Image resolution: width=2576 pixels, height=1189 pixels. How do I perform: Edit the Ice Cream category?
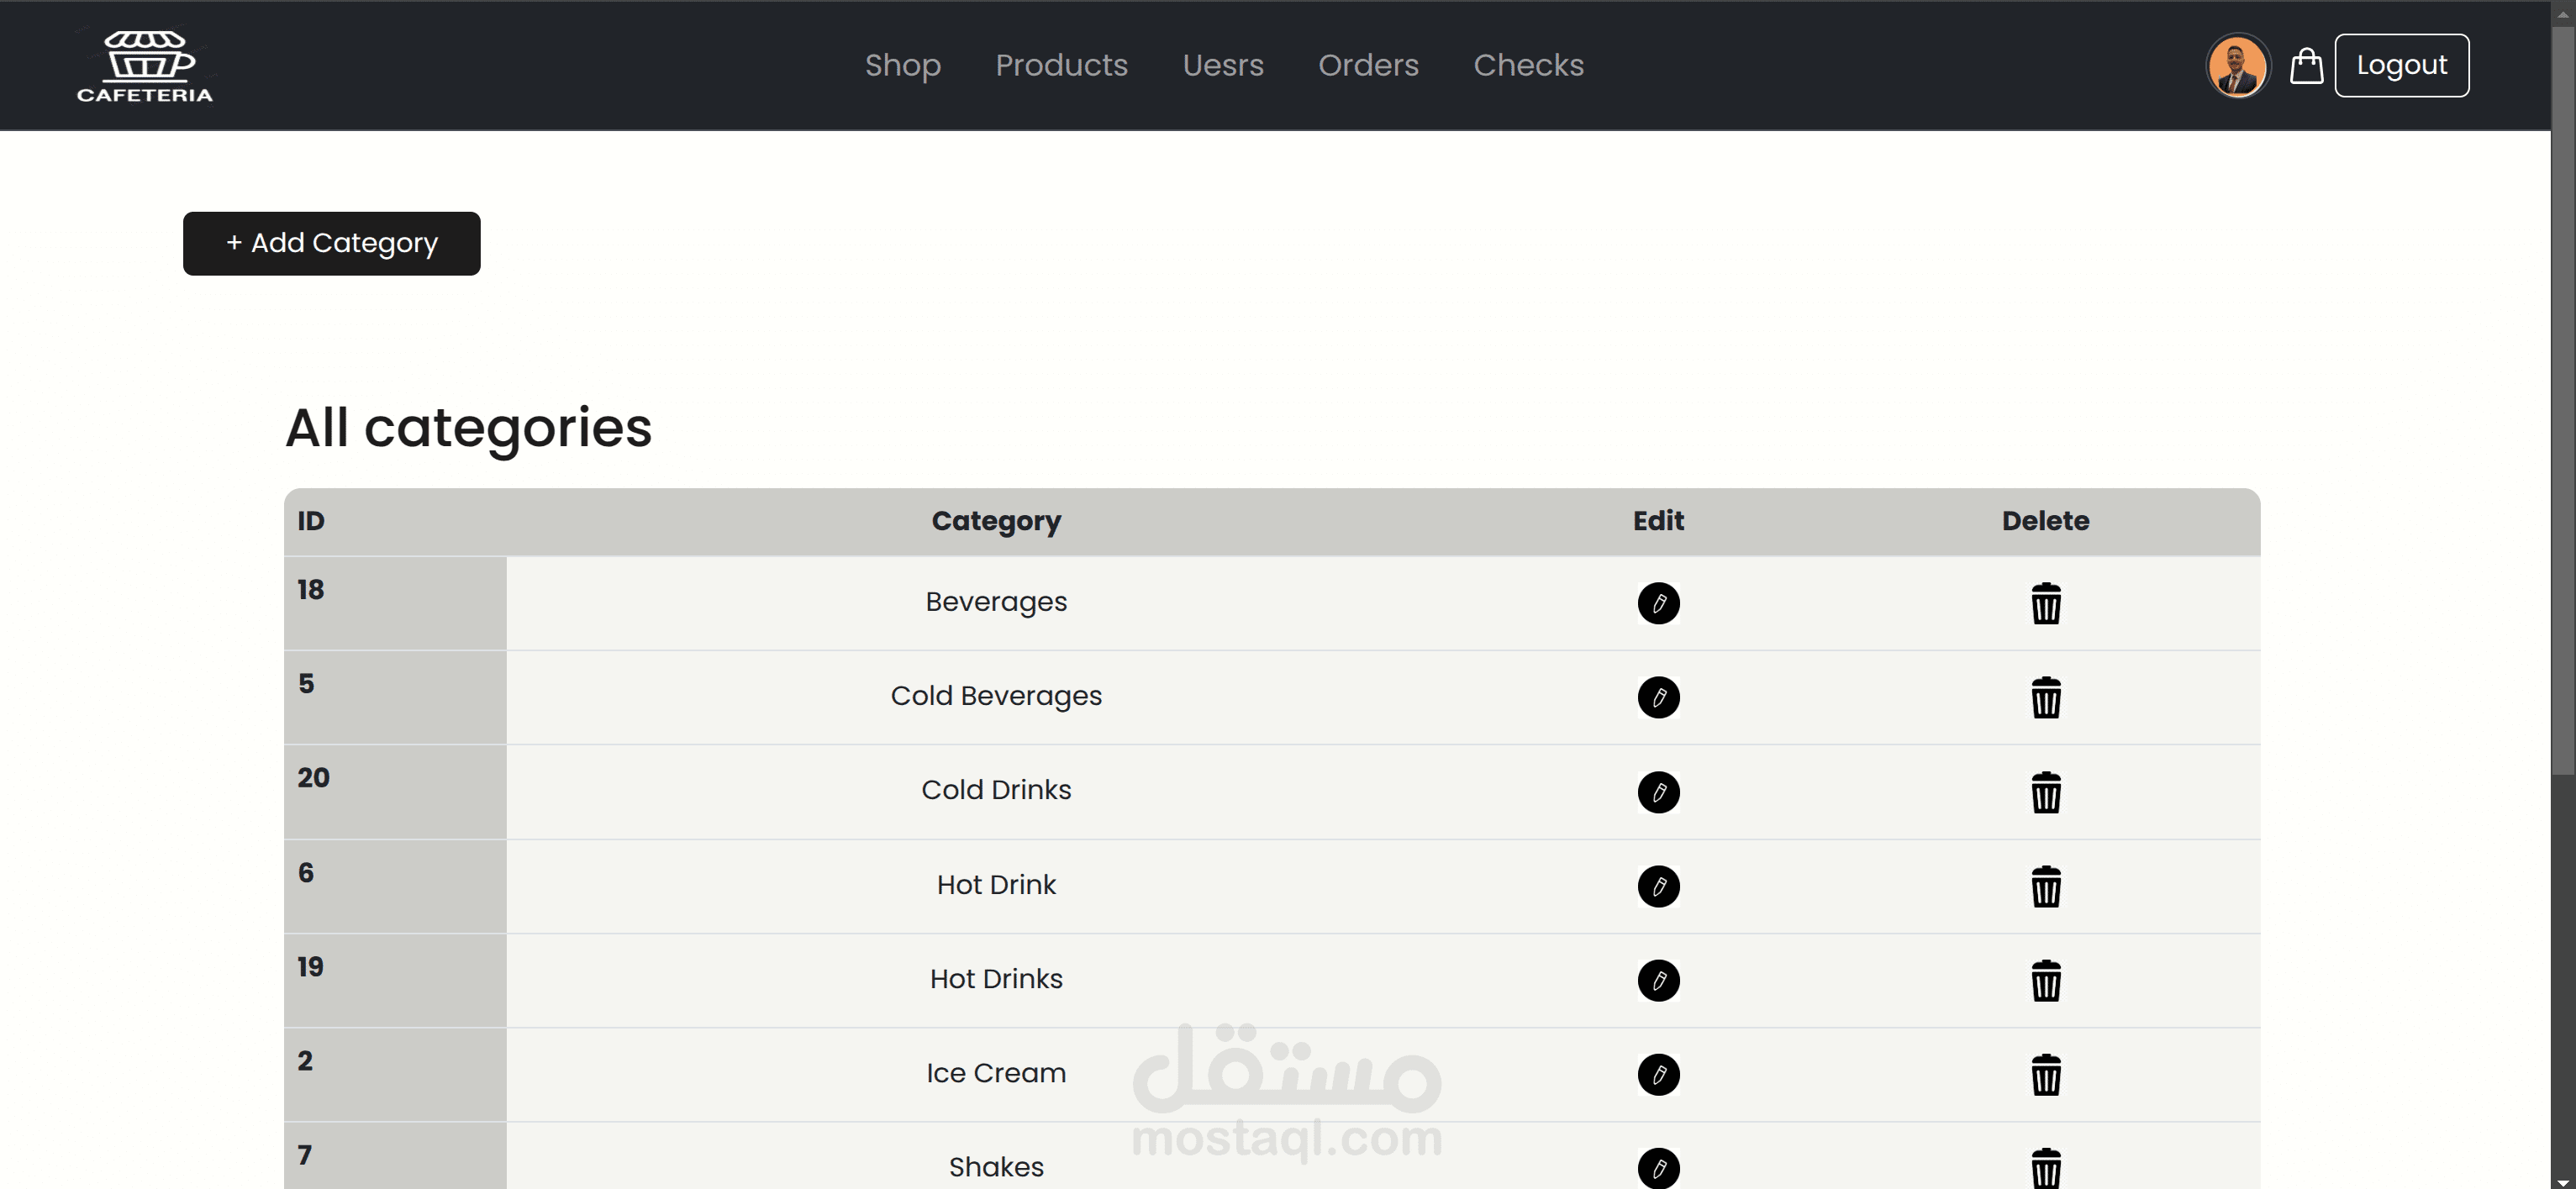(x=1658, y=1074)
